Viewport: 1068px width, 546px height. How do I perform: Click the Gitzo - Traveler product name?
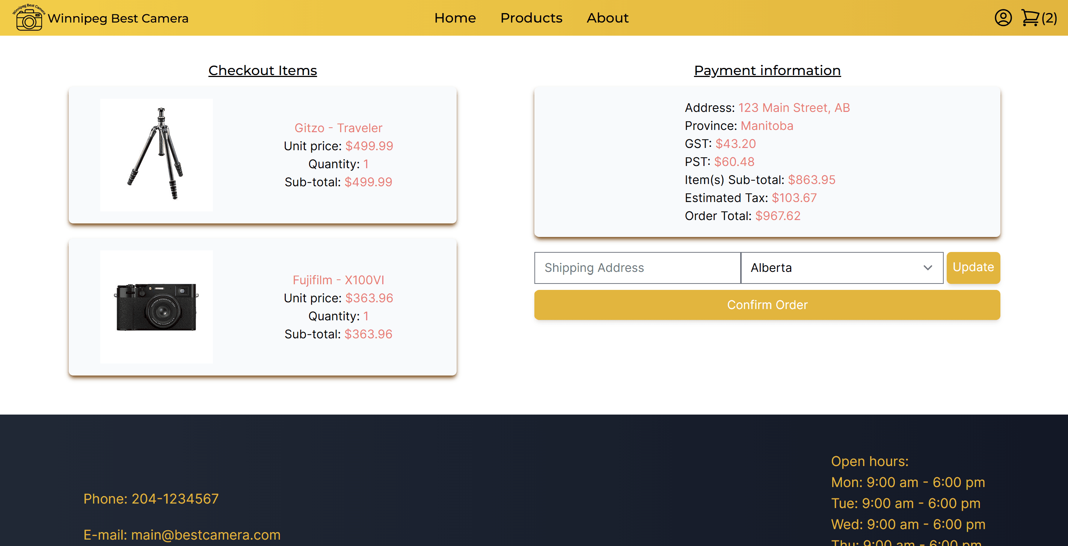[338, 128]
